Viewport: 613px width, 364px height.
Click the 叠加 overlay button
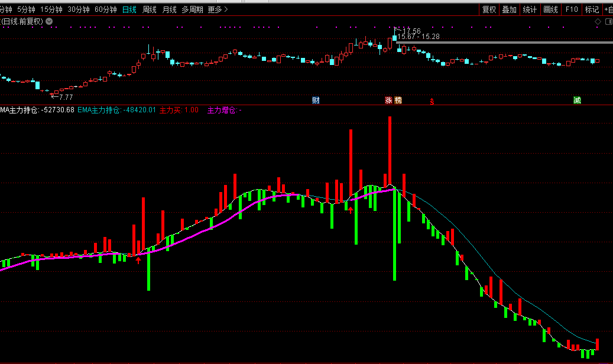click(509, 9)
